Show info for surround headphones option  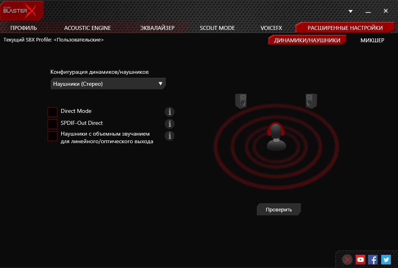[x=169, y=136]
